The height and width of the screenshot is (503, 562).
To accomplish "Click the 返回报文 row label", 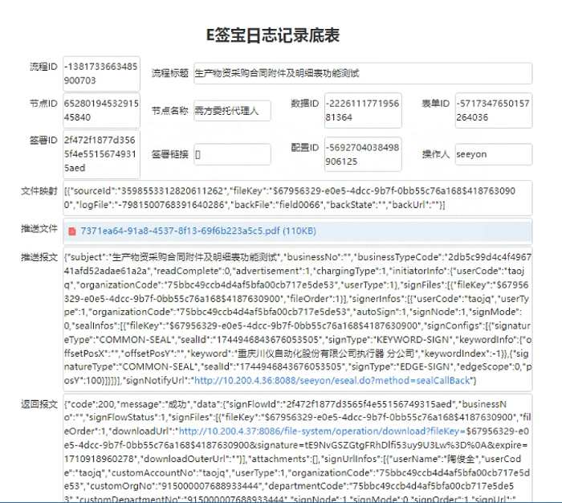I will tap(39, 403).
